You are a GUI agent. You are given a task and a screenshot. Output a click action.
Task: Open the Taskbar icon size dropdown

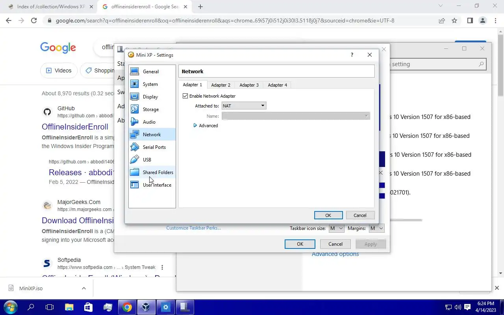click(x=336, y=228)
